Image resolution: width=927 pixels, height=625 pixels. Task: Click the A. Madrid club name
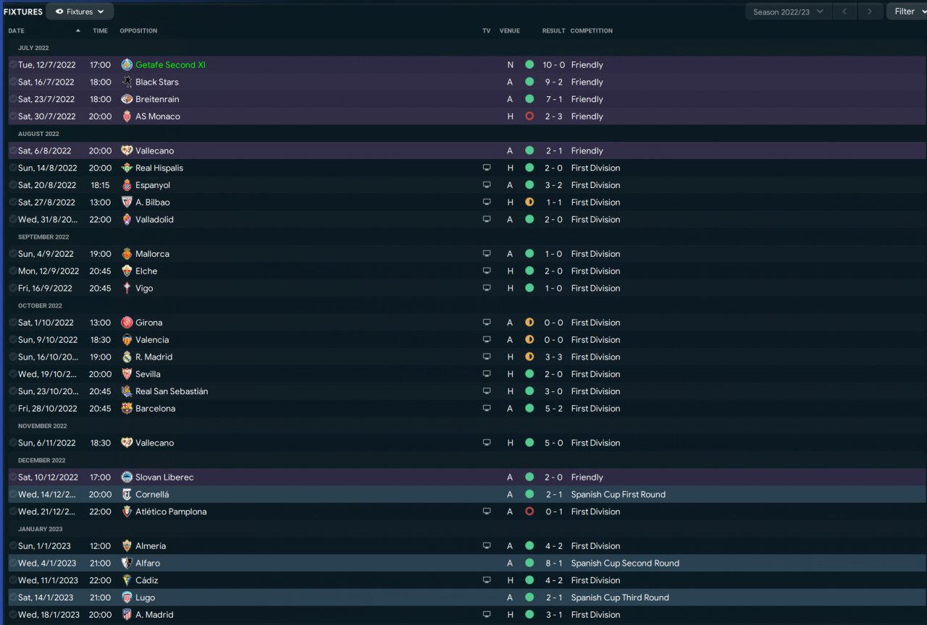pyautogui.click(x=154, y=615)
